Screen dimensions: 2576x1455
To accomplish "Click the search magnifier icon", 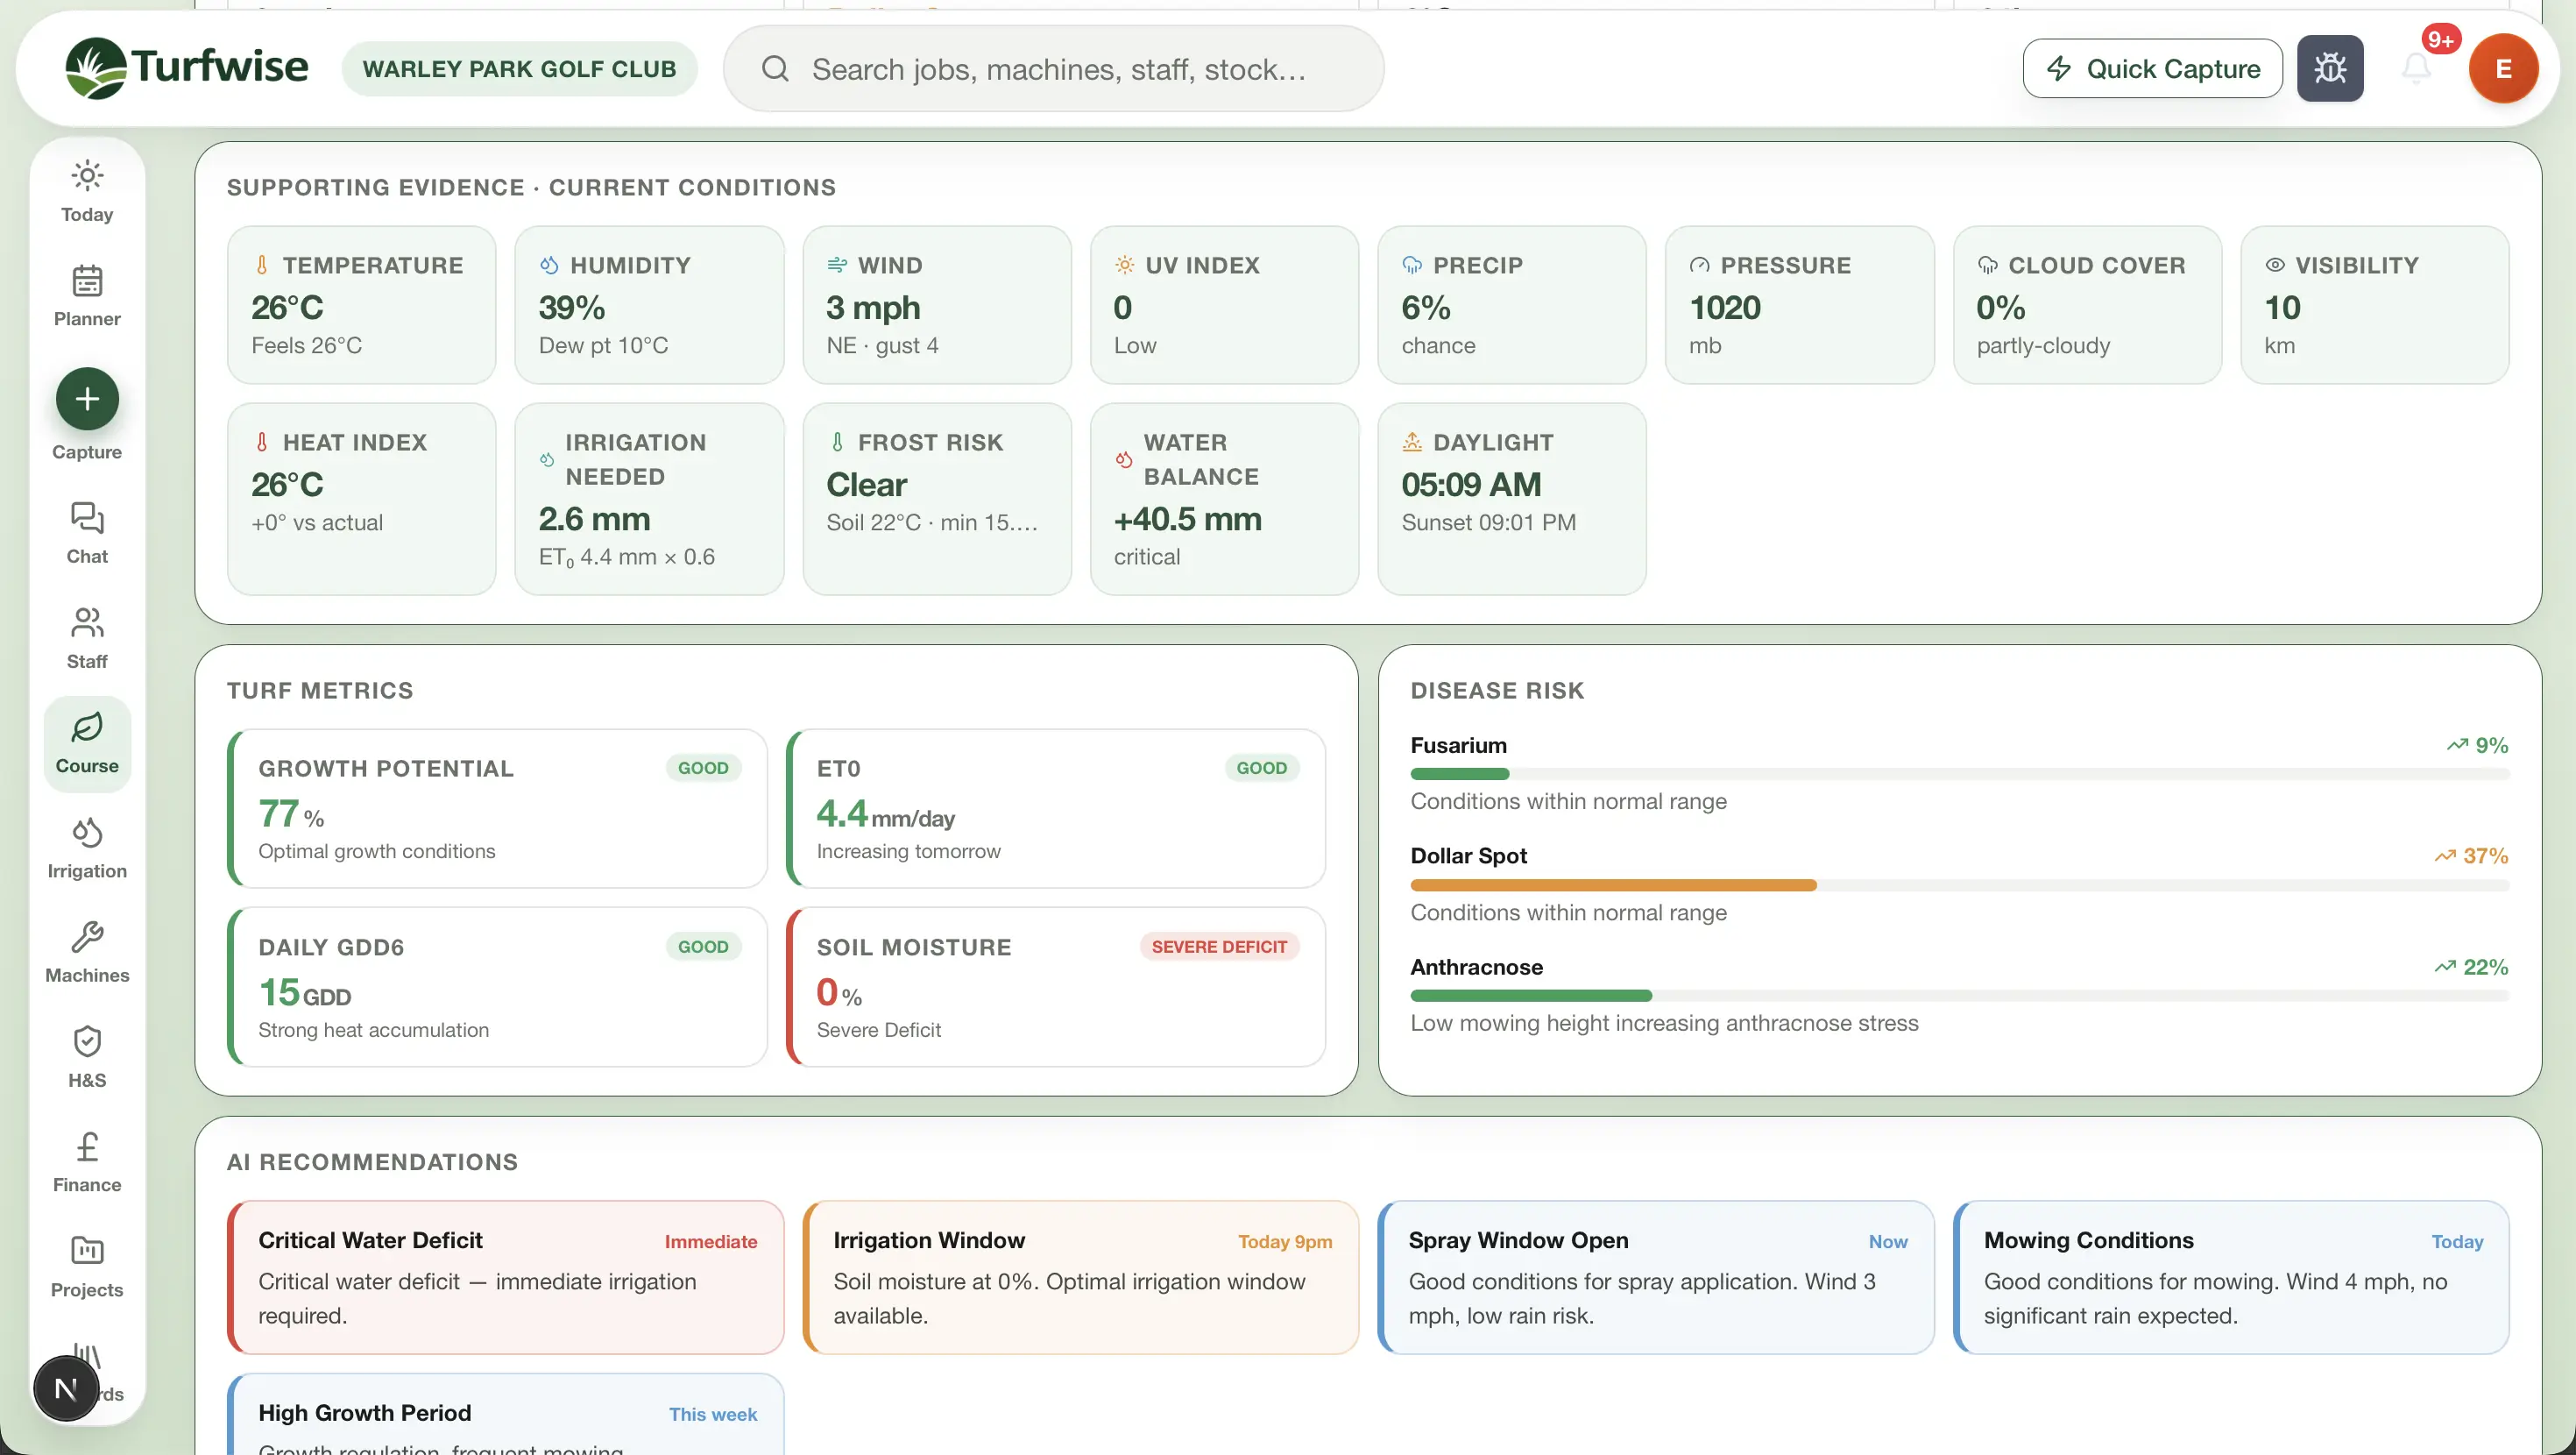I will tap(775, 68).
